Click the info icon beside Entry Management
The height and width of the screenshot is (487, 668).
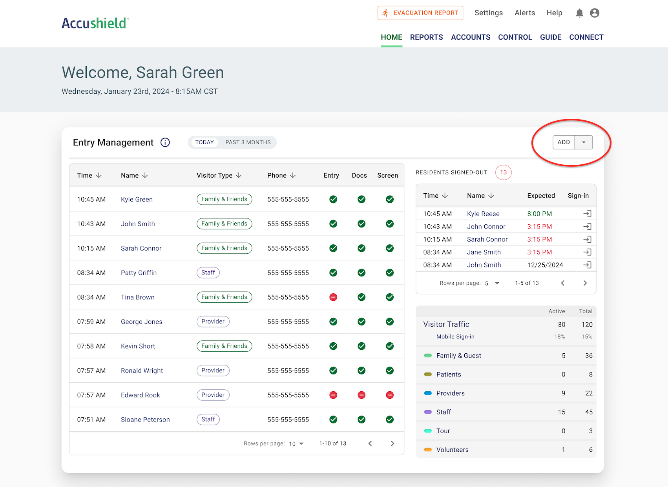click(x=165, y=142)
